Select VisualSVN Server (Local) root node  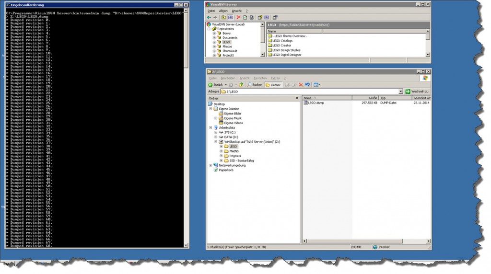coord(228,24)
